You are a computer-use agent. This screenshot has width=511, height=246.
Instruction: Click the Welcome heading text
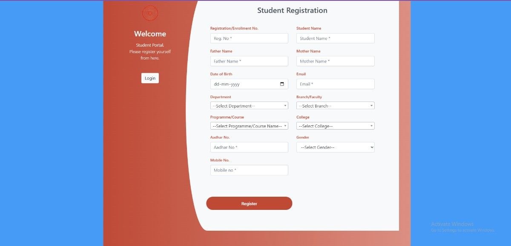click(150, 34)
